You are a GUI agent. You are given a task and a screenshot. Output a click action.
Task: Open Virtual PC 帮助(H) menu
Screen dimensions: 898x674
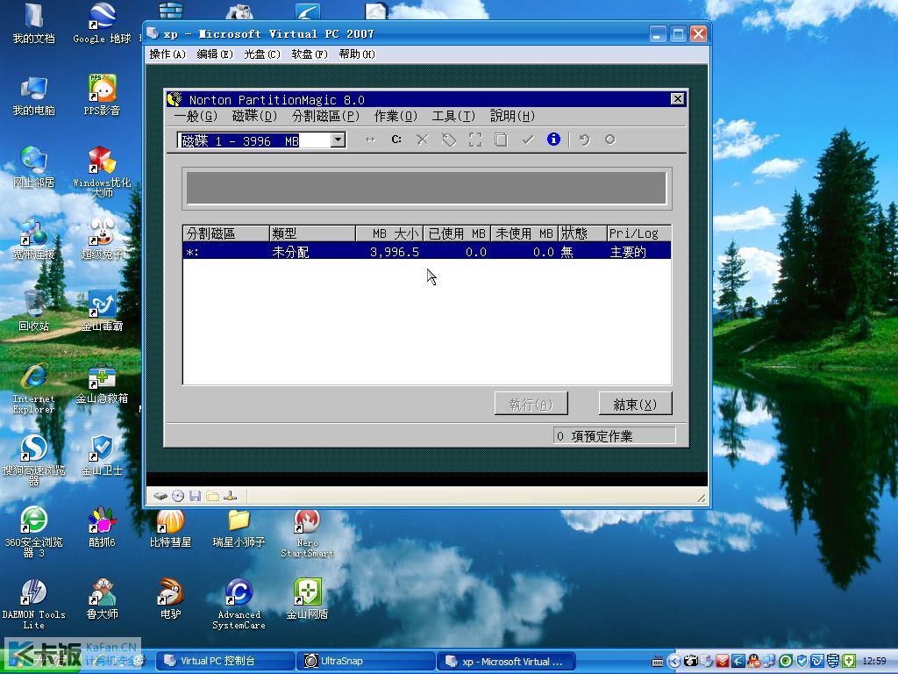[x=357, y=54]
